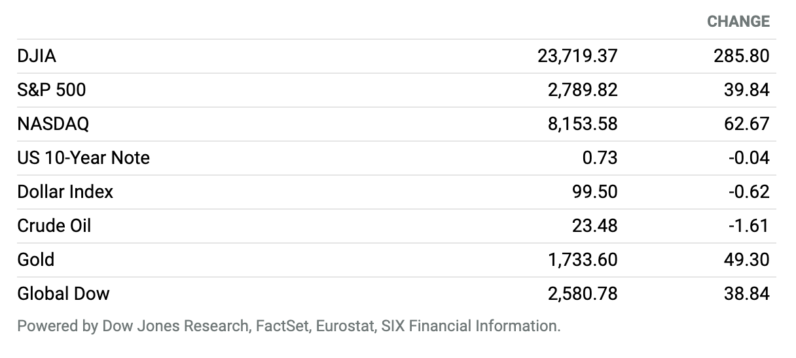
Task: Select S&P 500 value 2,789.82
Action: click(583, 90)
